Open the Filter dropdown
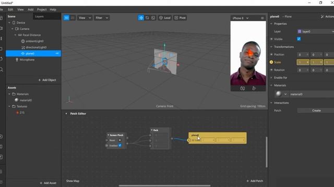 [102, 18]
